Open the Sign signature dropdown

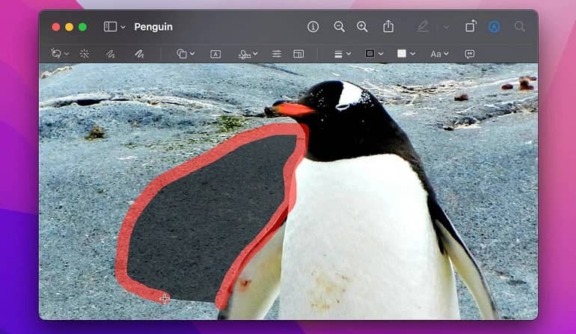click(248, 54)
